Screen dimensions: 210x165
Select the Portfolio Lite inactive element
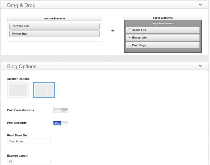pyautogui.click(x=55, y=26)
